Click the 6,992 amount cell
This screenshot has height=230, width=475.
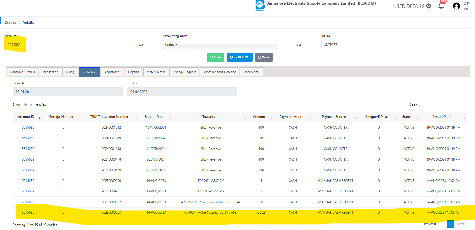[261, 213]
